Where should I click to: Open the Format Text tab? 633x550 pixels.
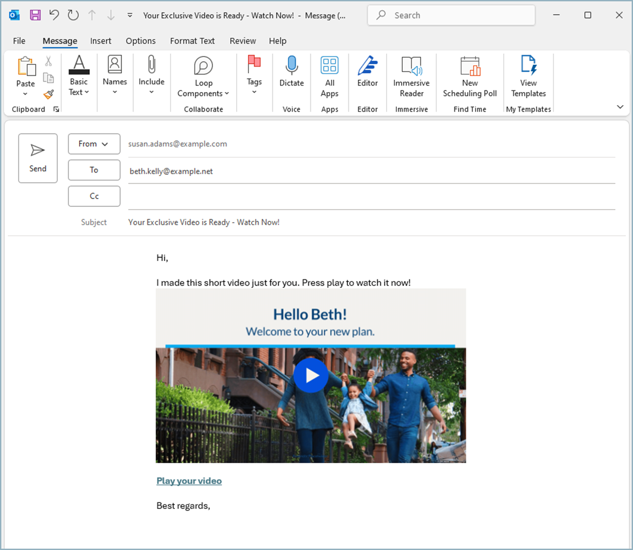click(x=192, y=41)
